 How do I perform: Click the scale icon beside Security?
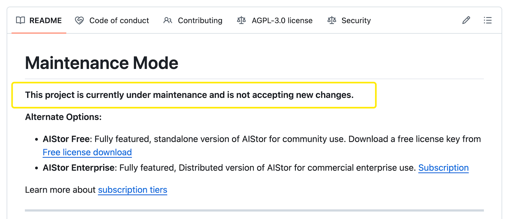[x=332, y=20]
